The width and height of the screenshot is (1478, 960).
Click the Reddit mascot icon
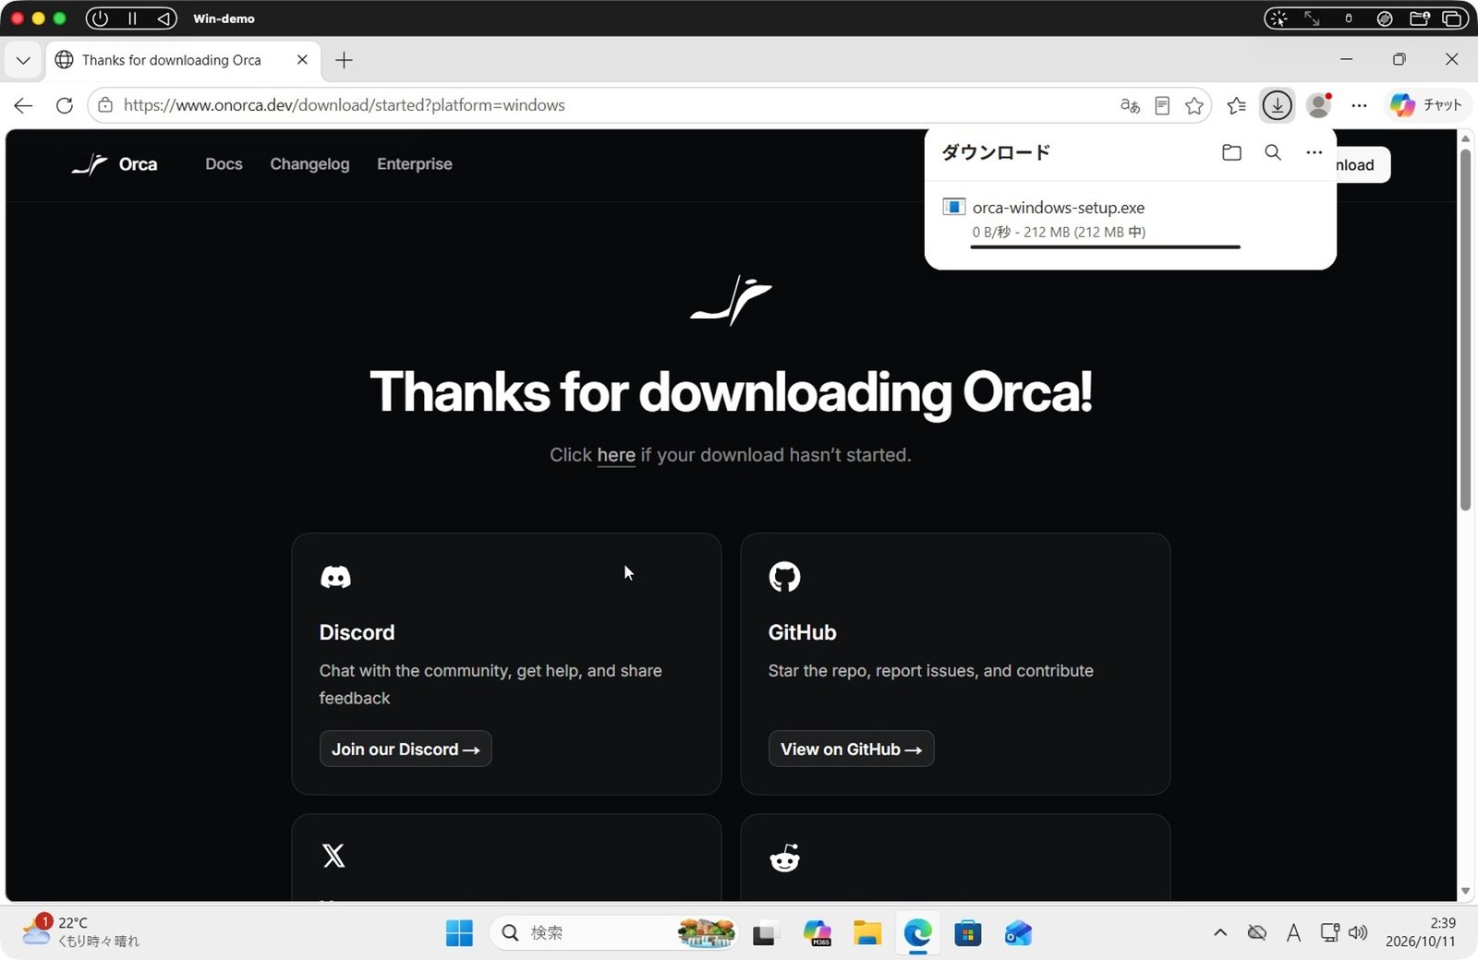pos(784,858)
